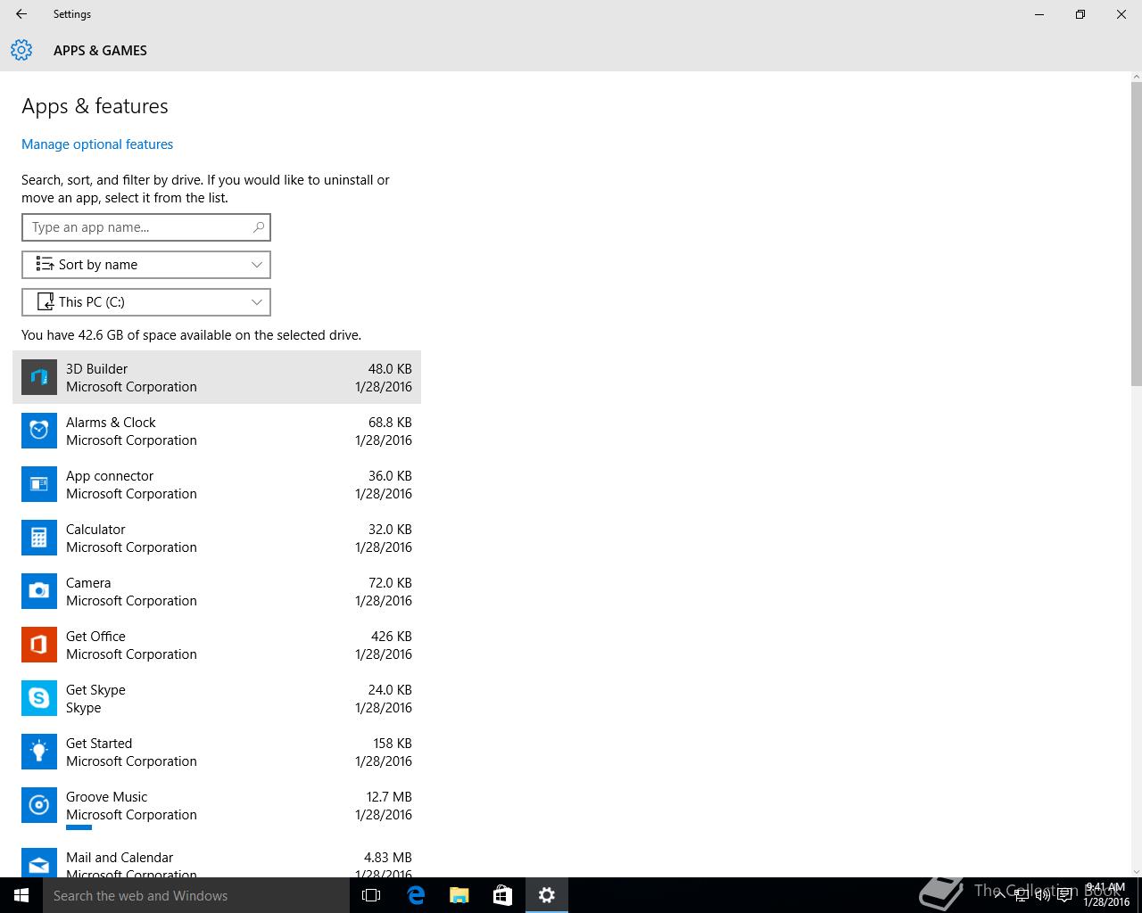Select the Get Started lightbulb icon

coord(39,752)
